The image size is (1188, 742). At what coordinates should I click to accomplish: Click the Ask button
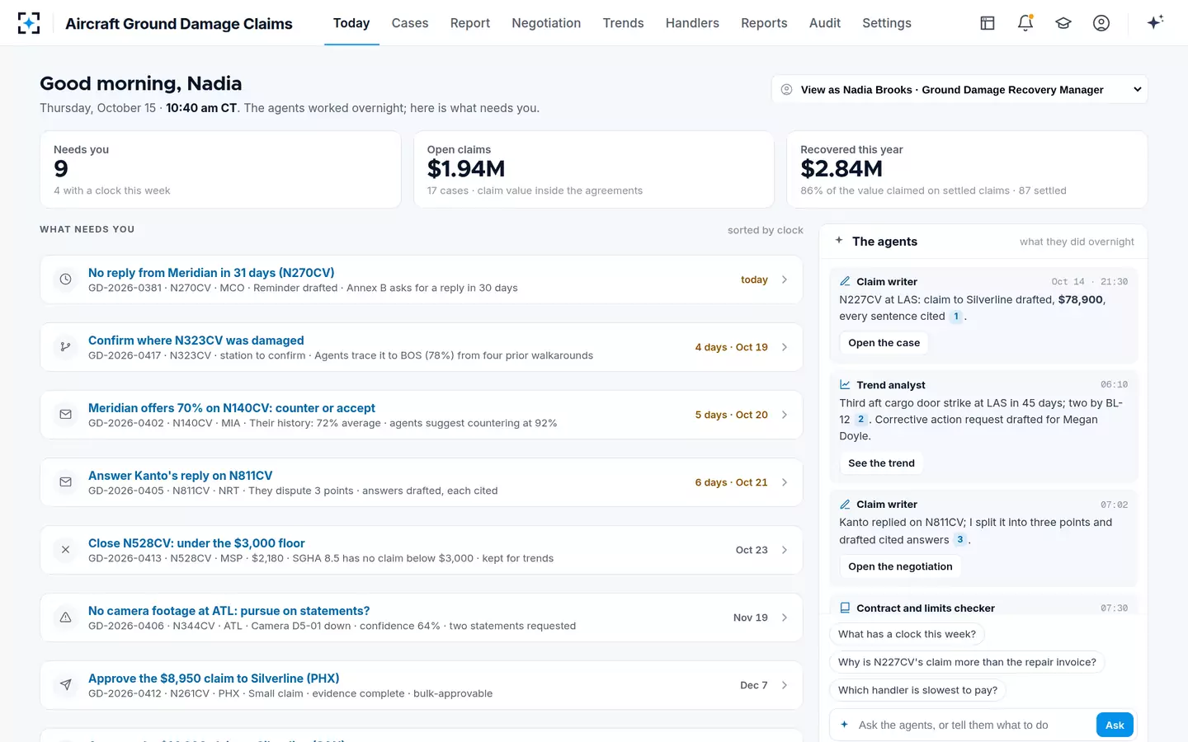(1115, 726)
